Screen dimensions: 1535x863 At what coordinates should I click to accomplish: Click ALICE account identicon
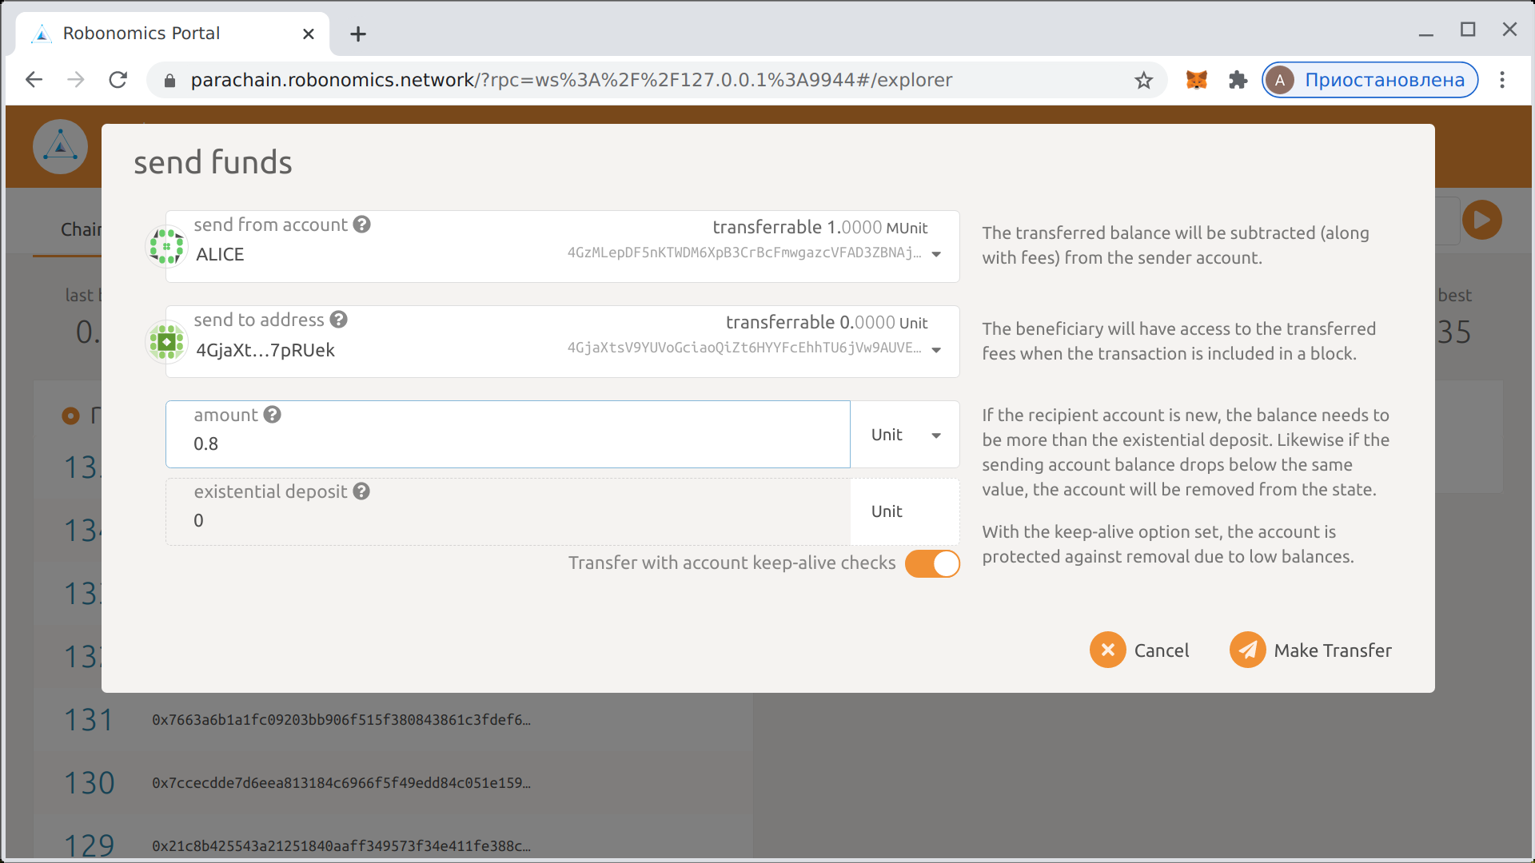pyautogui.click(x=166, y=246)
